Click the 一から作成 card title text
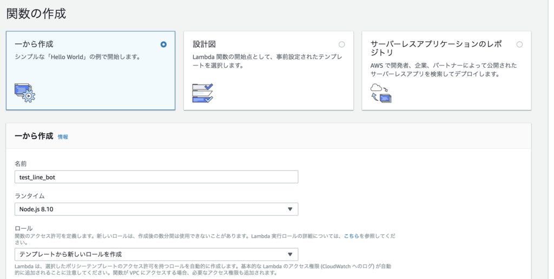The image size is (554, 279). [x=34, y=44]
